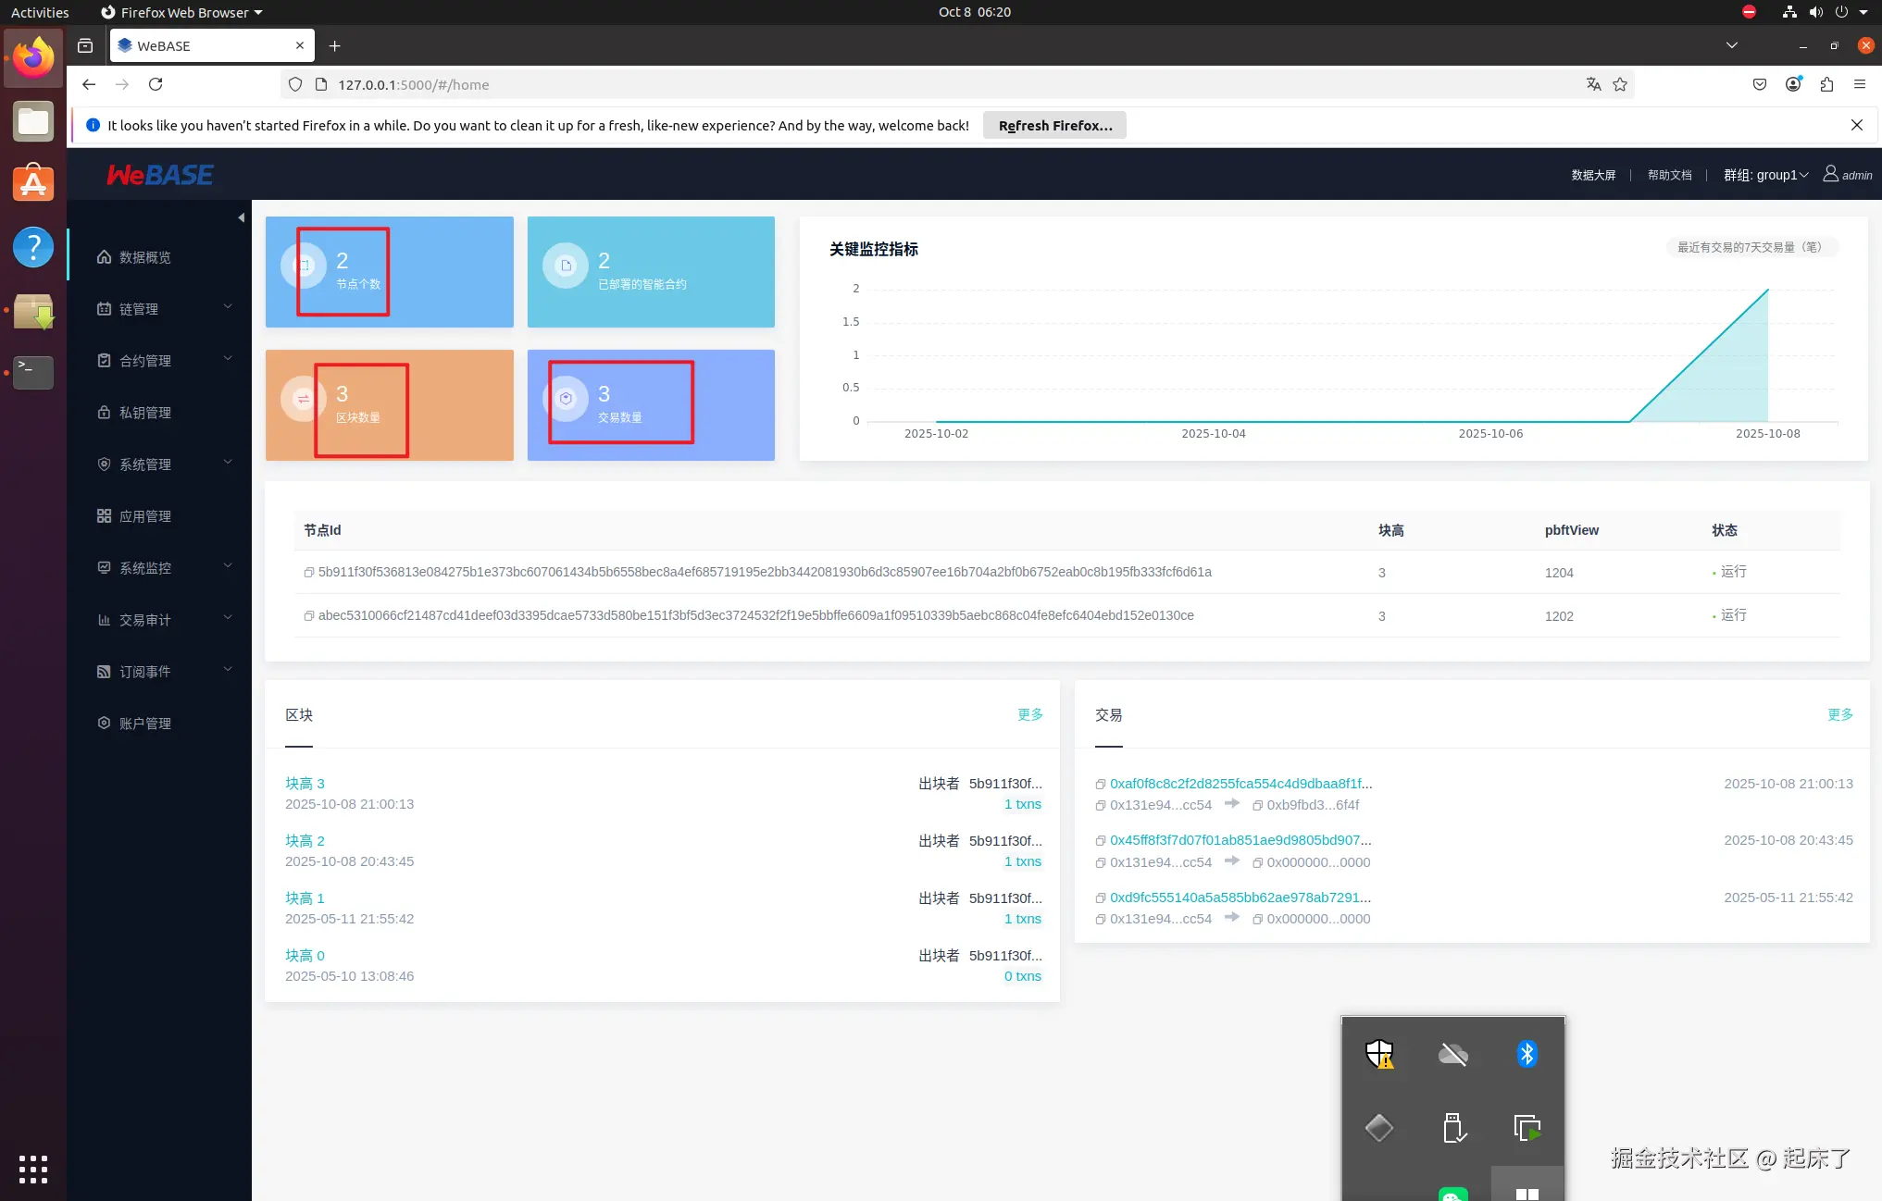Collapse the sidebar with the arrow icon
1882x1201 pixels.
click(x=241, y=218)
